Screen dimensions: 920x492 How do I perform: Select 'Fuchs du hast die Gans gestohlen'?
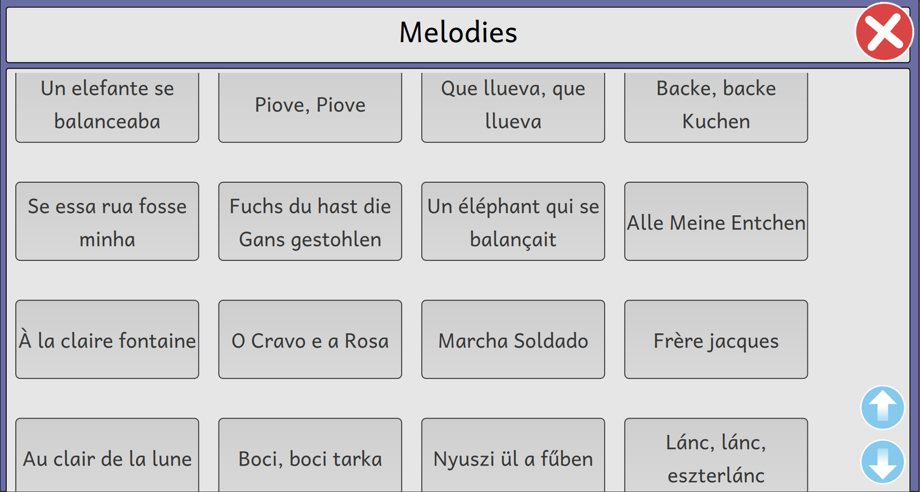310,222
